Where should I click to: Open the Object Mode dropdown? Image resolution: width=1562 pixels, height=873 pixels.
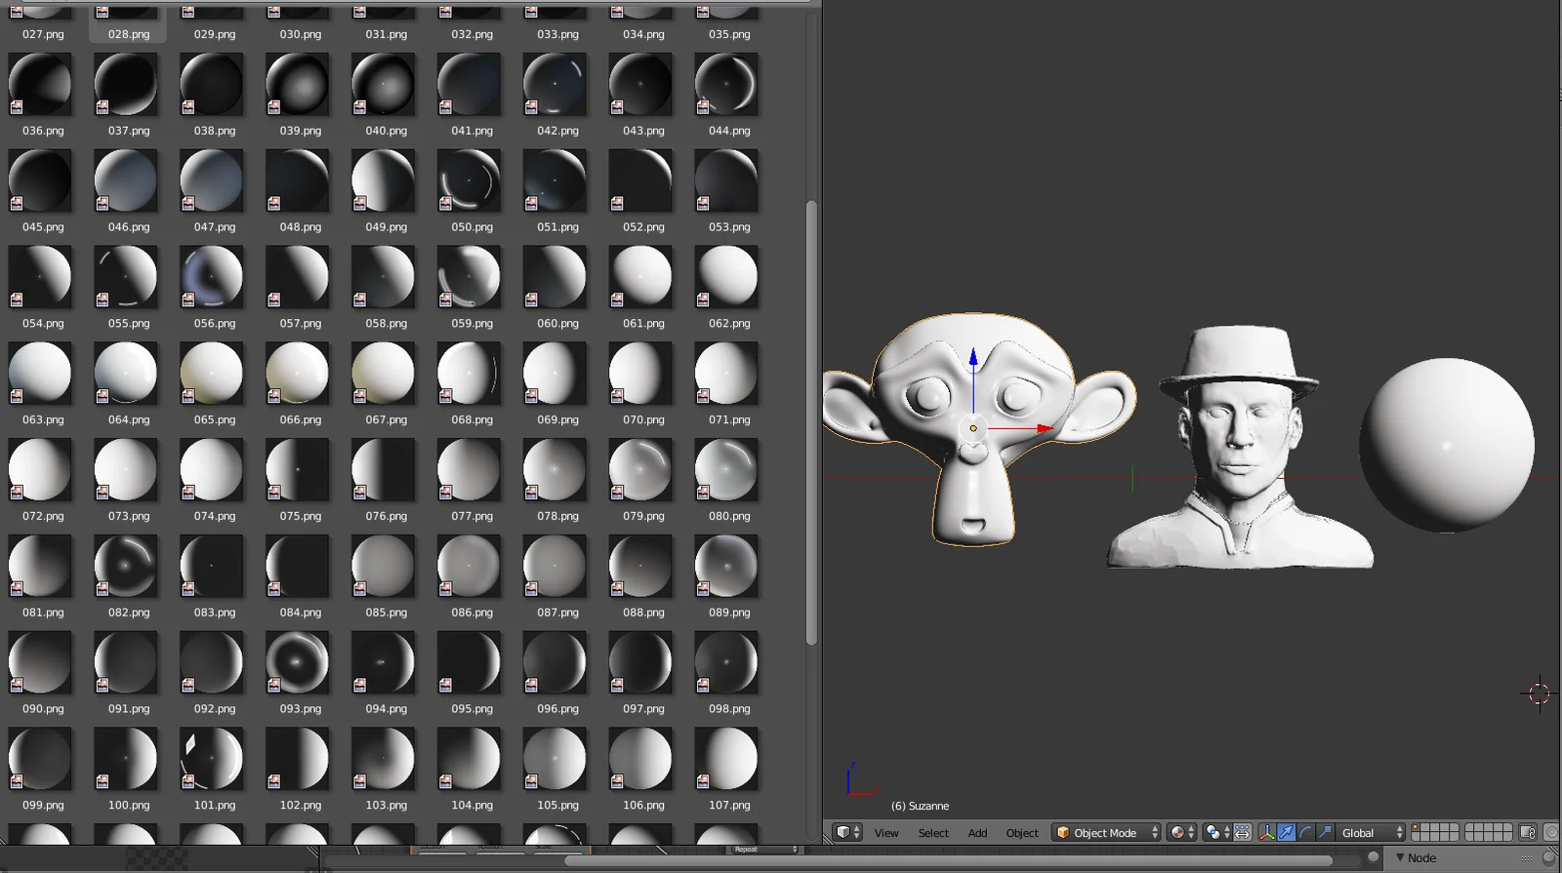[x=1106, y=832]
